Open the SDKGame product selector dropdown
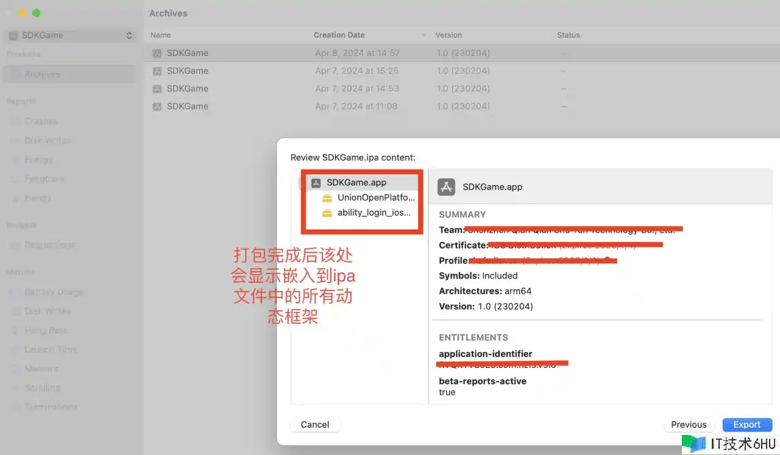Image resolution: width=780 pixels, height=455 pixels. coord(70,35)
